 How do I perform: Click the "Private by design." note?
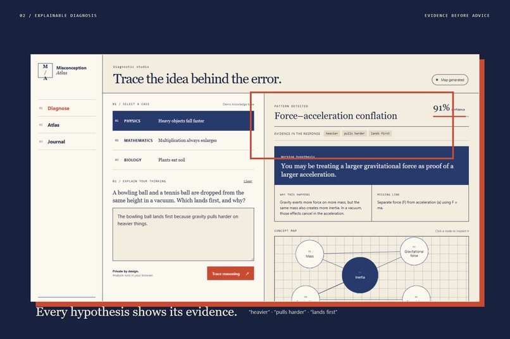point(125,271)
